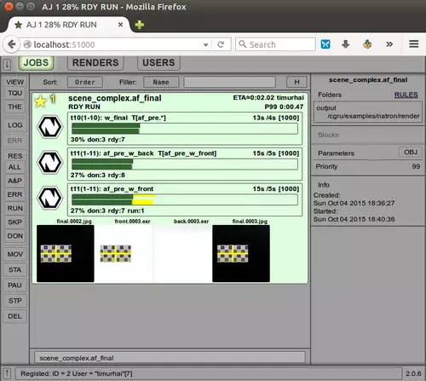
Task: Click the Natron icon beside af_pre_w_back block
Action: [x=49, y=163]
